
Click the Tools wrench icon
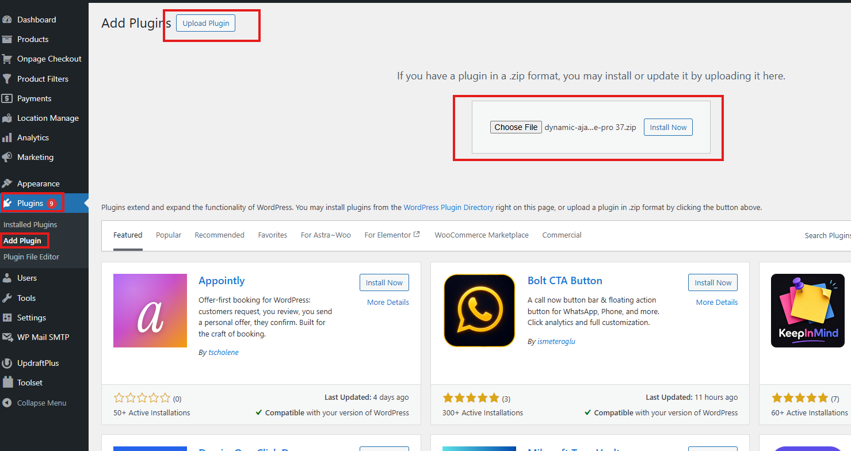coord(7,298)
